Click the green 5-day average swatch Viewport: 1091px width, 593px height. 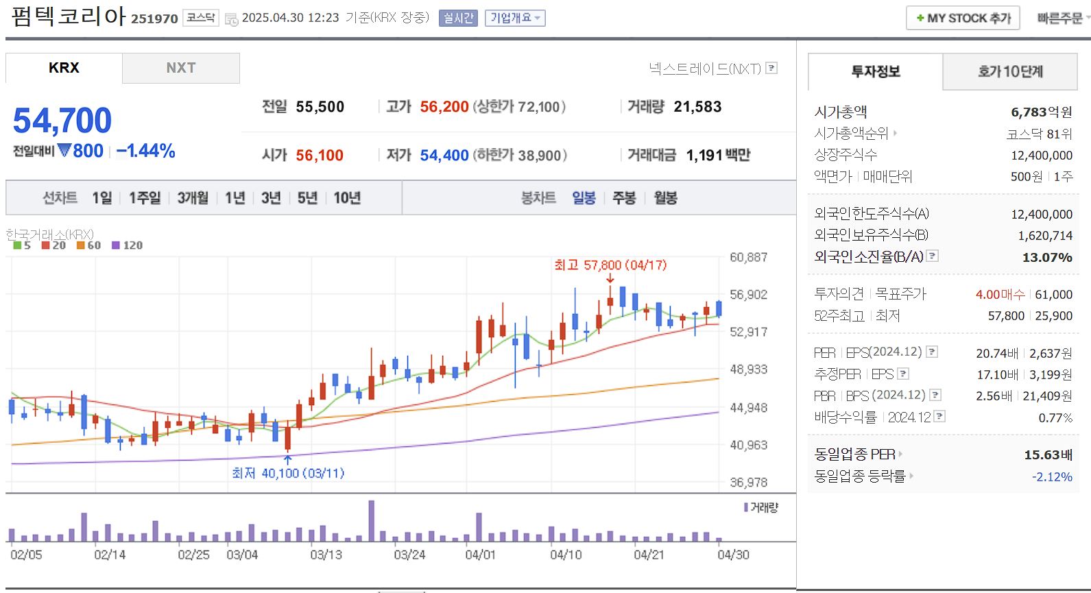coord(17,245)
